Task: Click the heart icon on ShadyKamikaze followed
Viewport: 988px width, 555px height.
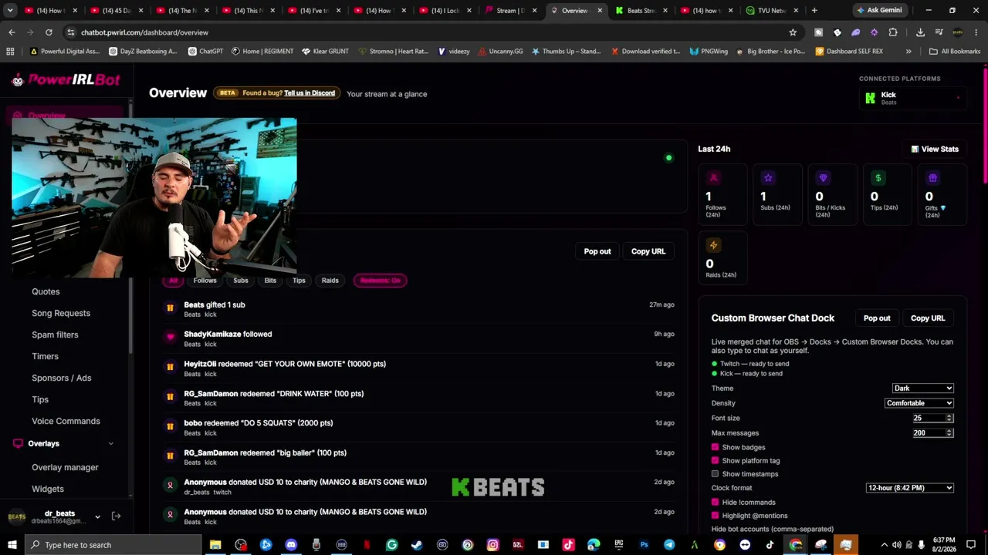Action: [170, 337]
